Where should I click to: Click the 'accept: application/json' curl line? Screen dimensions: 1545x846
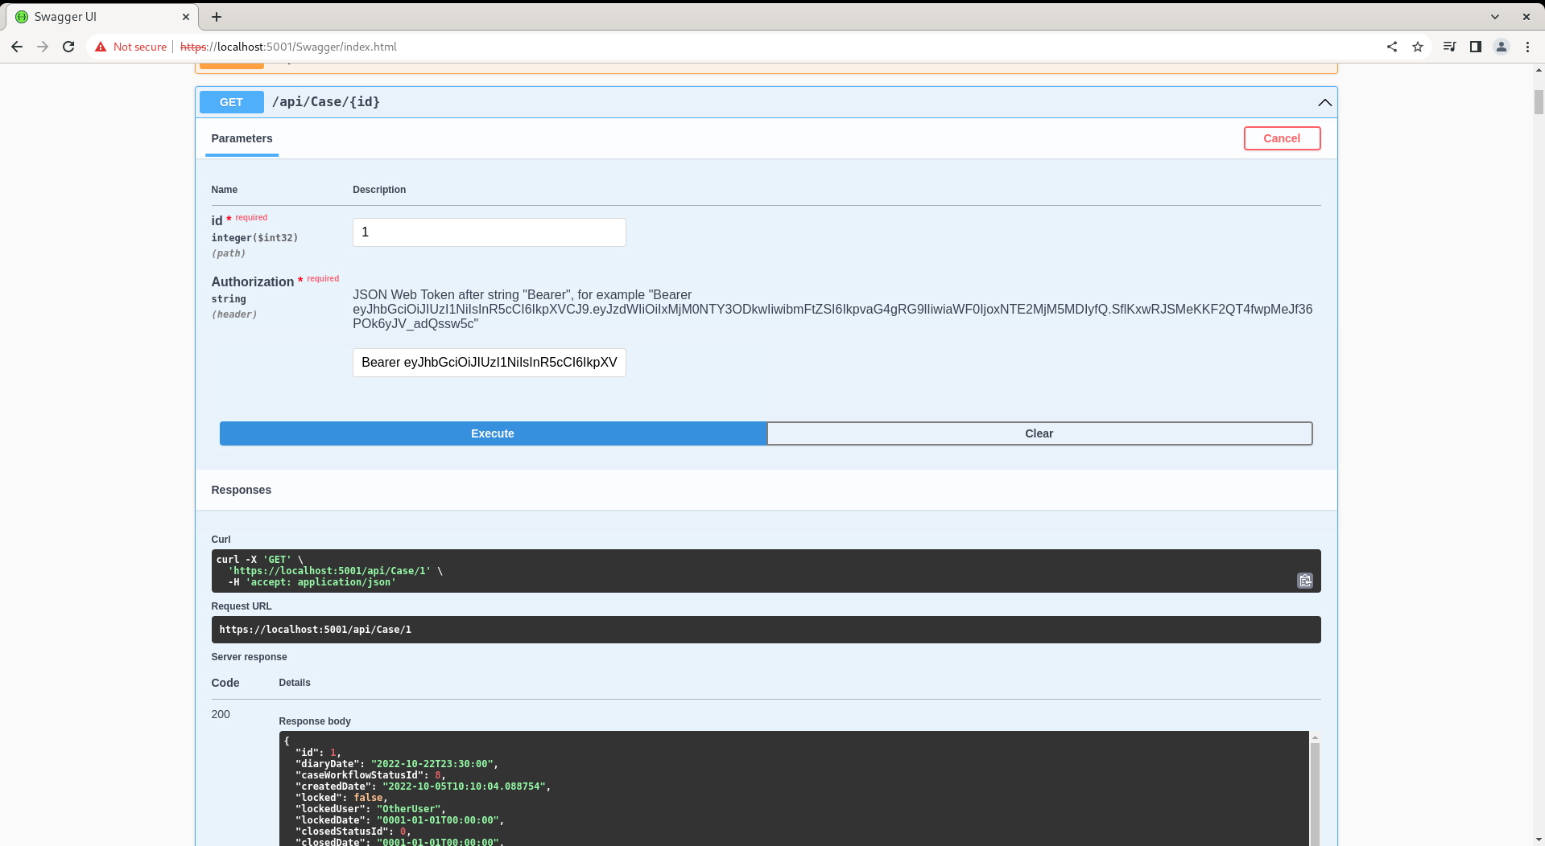[312, 582]
